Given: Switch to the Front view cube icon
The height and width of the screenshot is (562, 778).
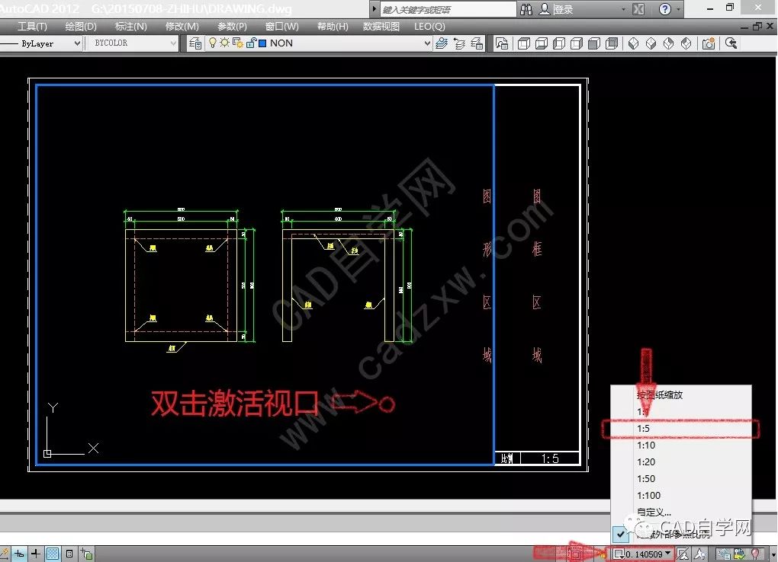Looking at the screenshot, I should [x=594, y=43].
